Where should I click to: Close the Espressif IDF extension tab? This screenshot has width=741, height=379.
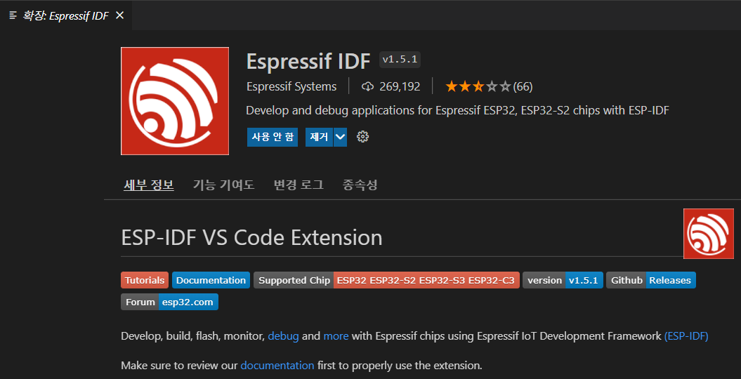(x=120, y=15)
